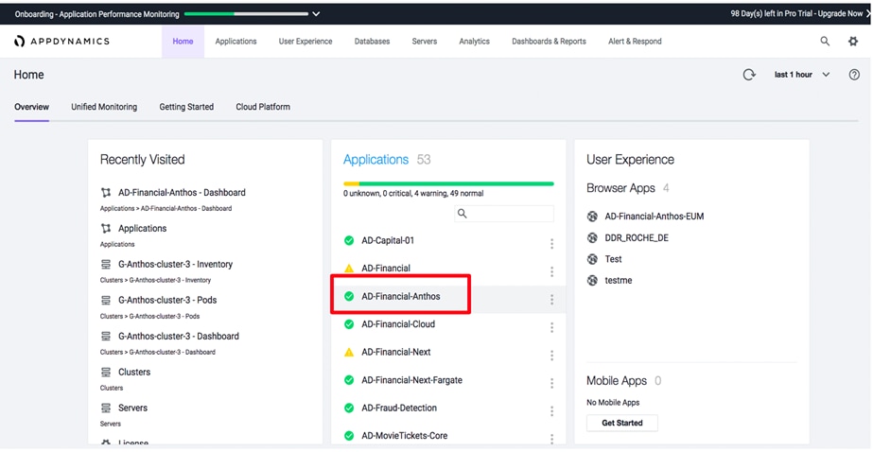Open the Alert & Respond menu
Screen dimensions: 873x452
point(635,42)
